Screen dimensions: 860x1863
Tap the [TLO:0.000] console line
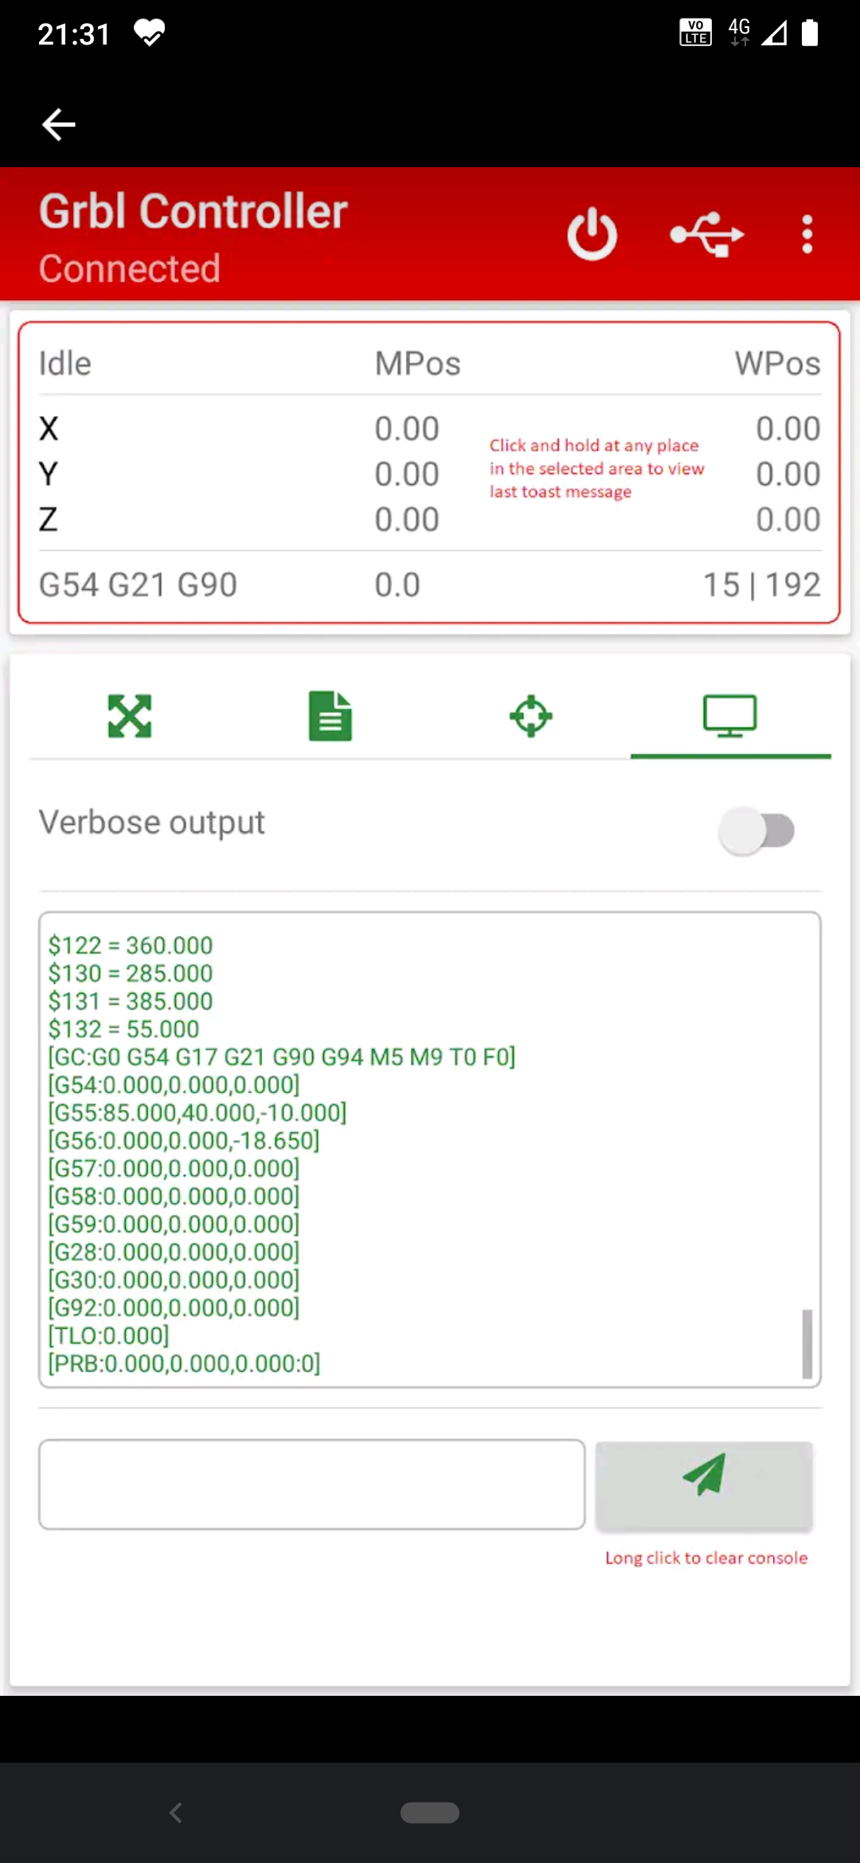point(108,1335)
